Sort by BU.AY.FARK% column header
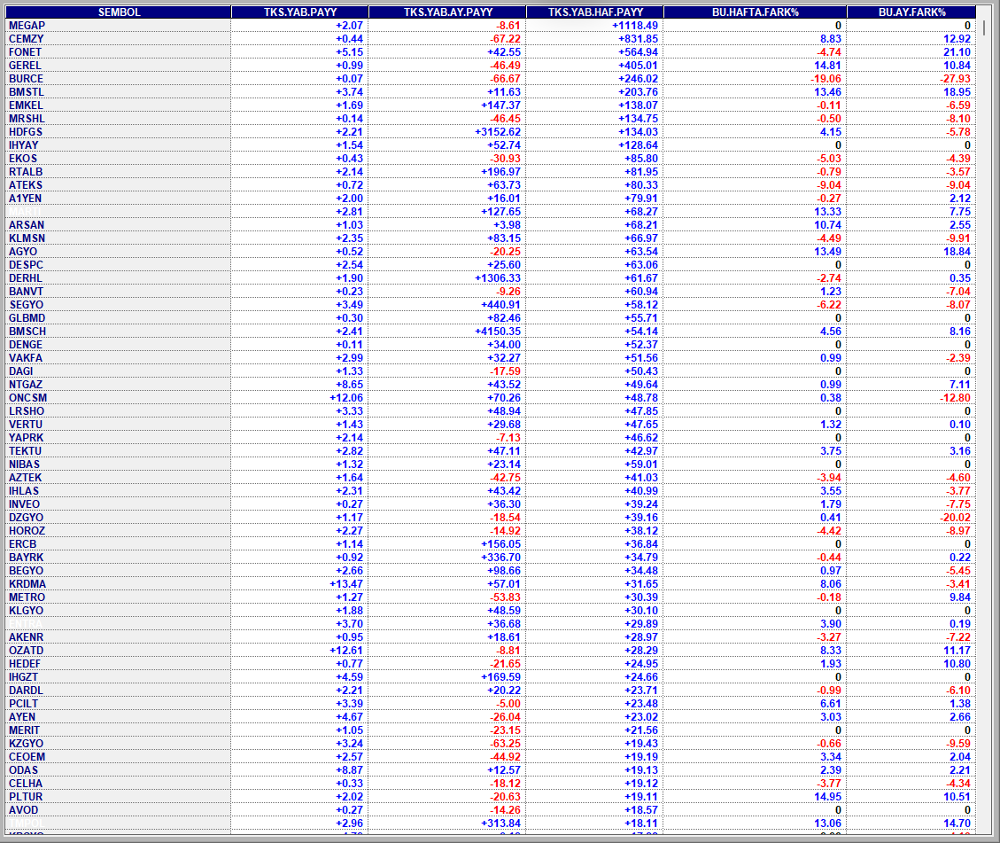Screen dimensions: 1000x843 [x=911, y=12]
